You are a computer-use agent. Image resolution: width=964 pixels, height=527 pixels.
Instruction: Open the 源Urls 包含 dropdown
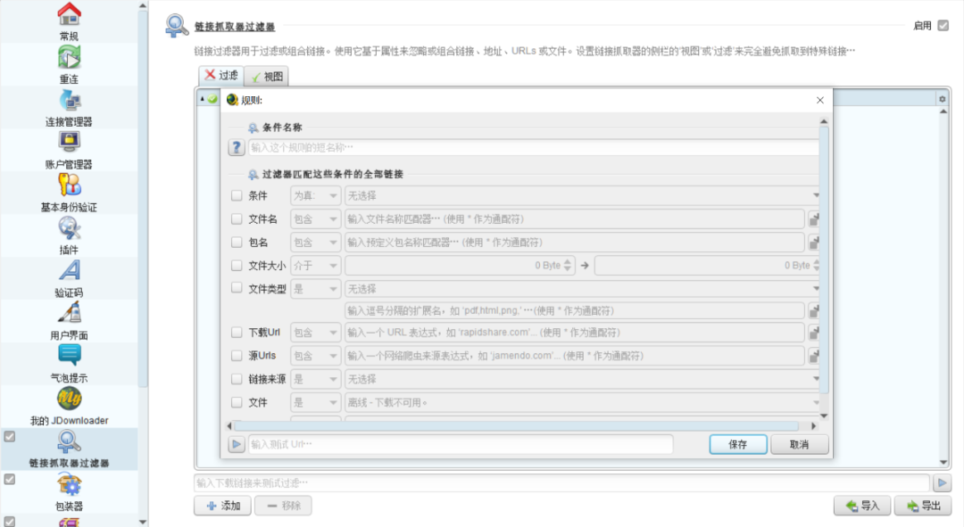point(315,356)
